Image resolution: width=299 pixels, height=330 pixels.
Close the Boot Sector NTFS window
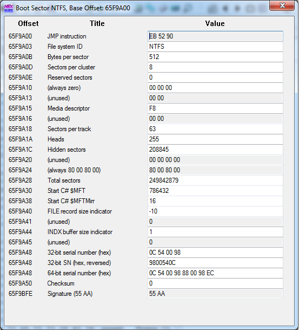(x=282, y=5)
